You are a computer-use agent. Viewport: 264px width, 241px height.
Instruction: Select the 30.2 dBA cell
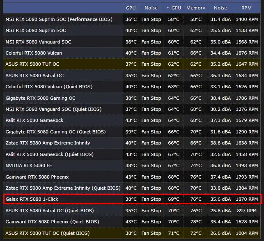coord(220,109)
